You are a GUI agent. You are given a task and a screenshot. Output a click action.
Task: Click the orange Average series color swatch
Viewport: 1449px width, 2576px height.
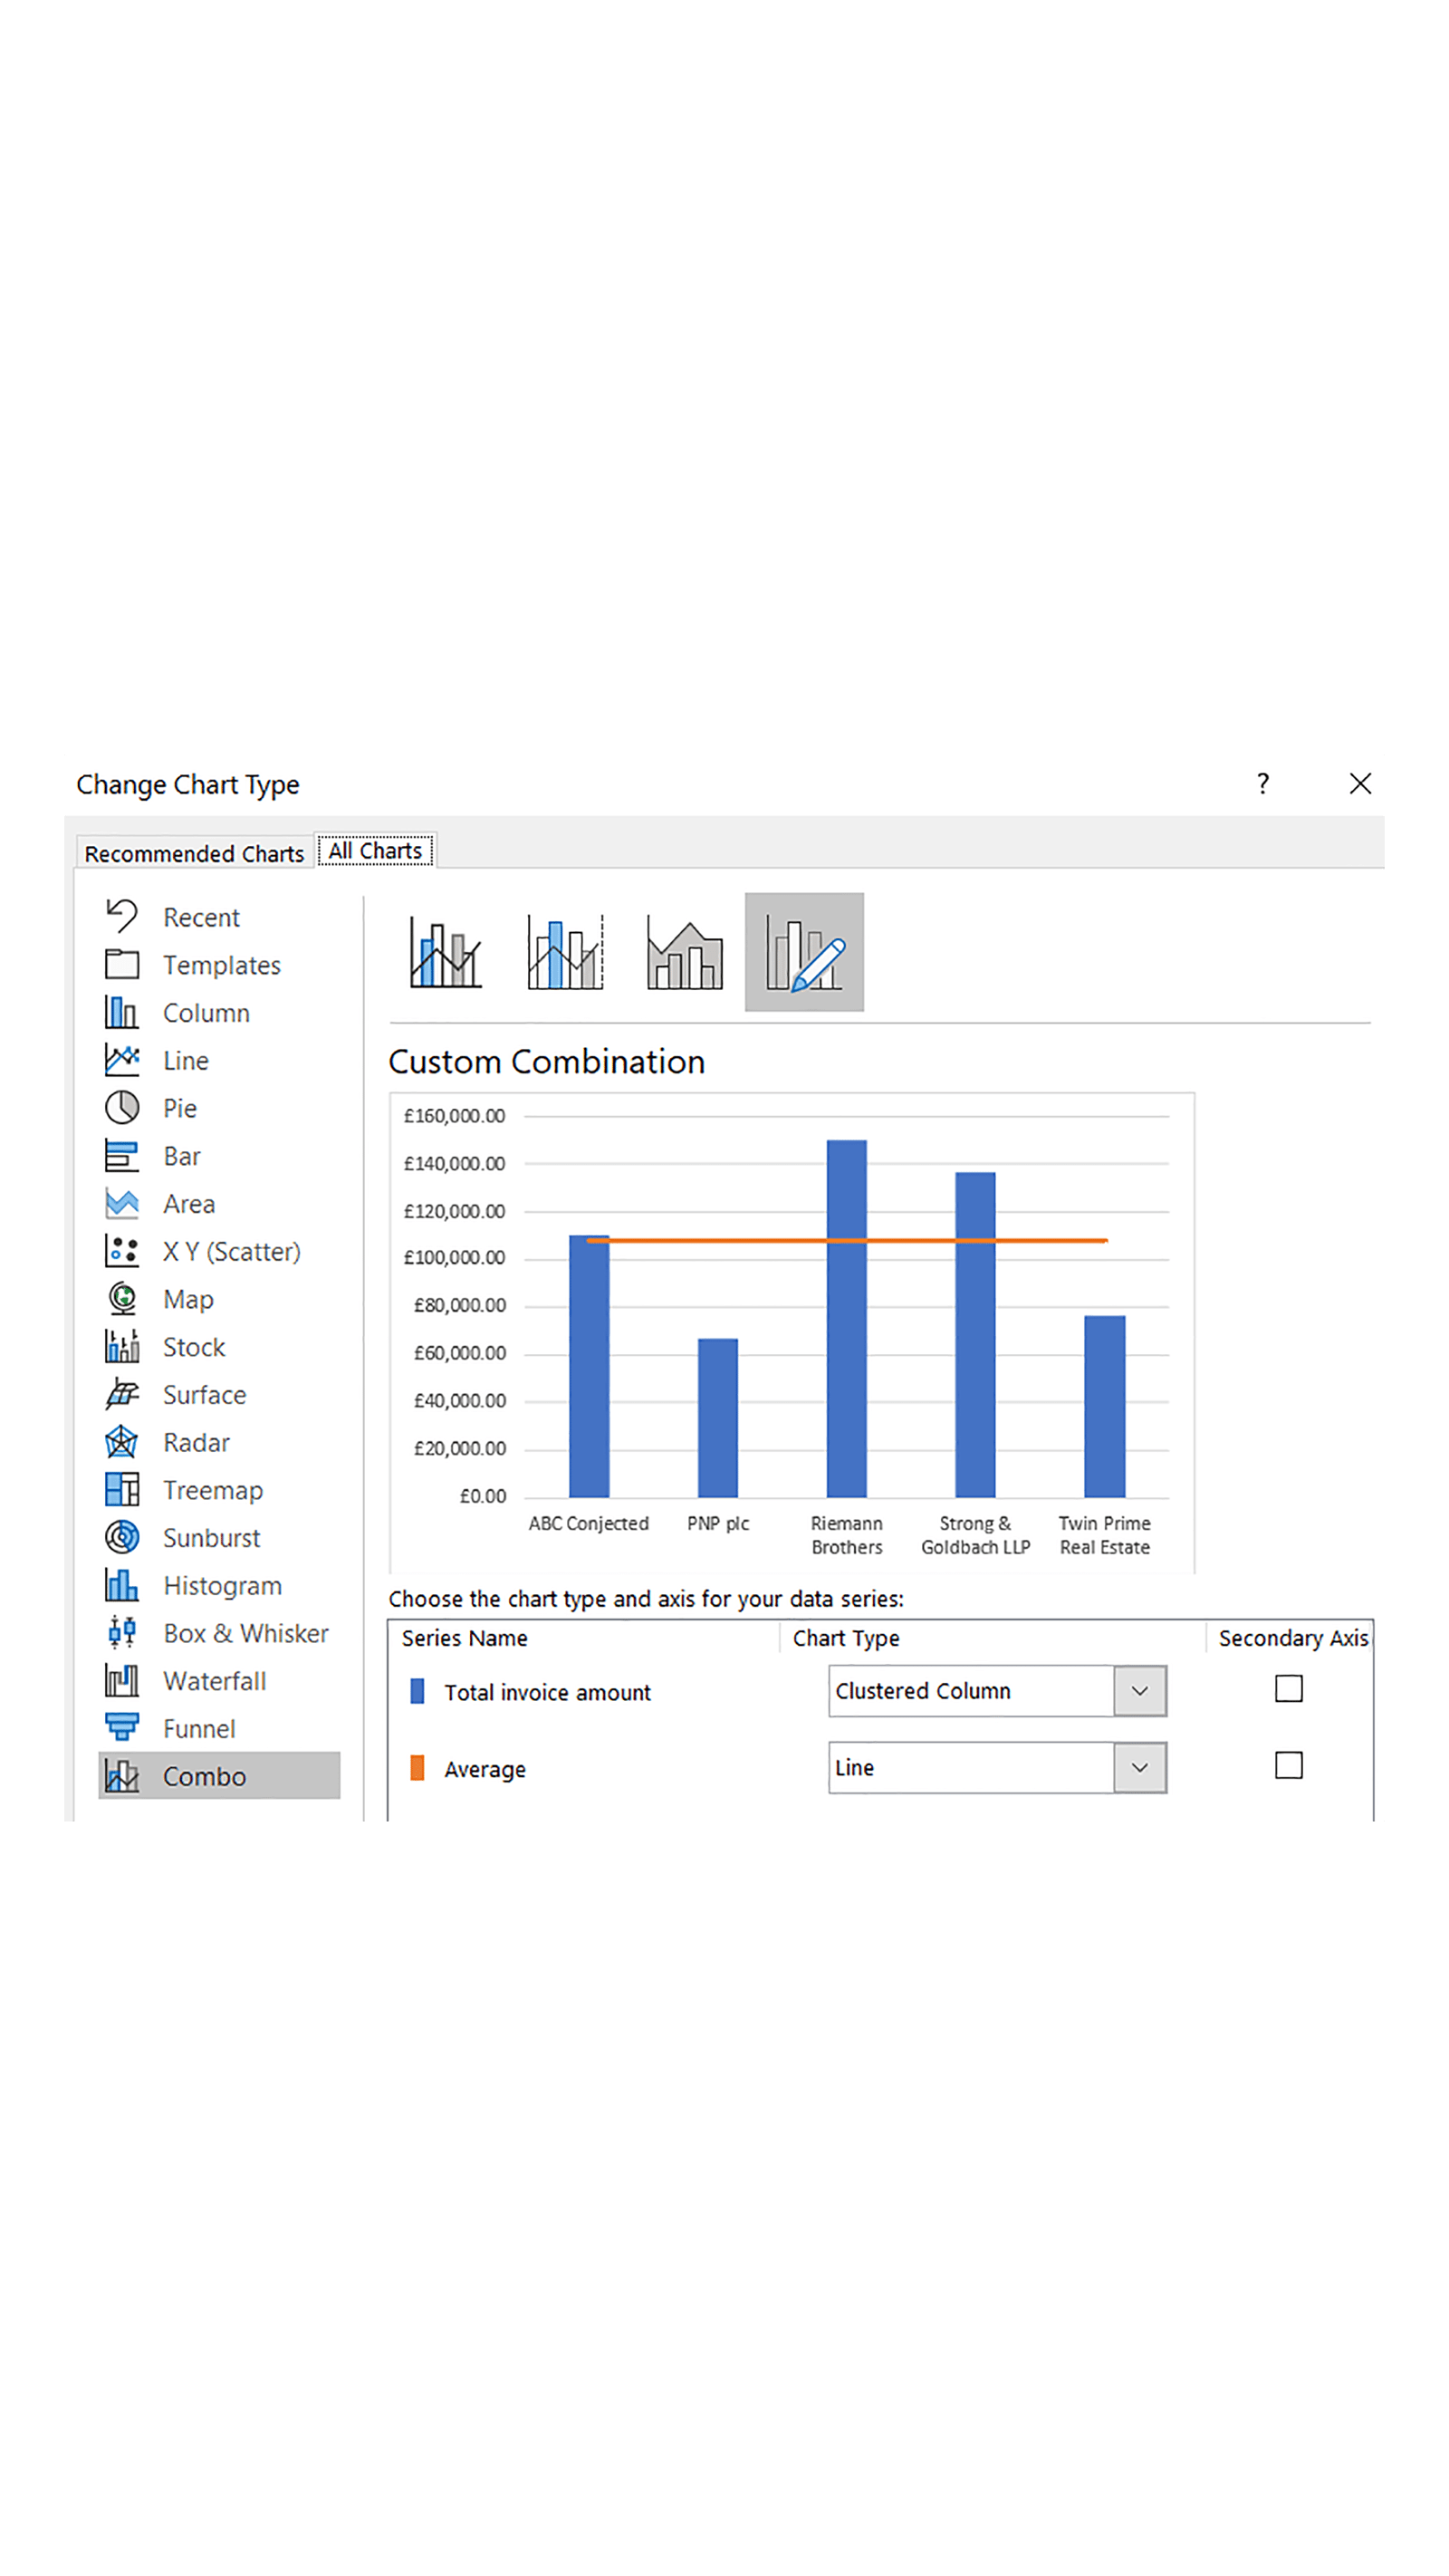418,1768
